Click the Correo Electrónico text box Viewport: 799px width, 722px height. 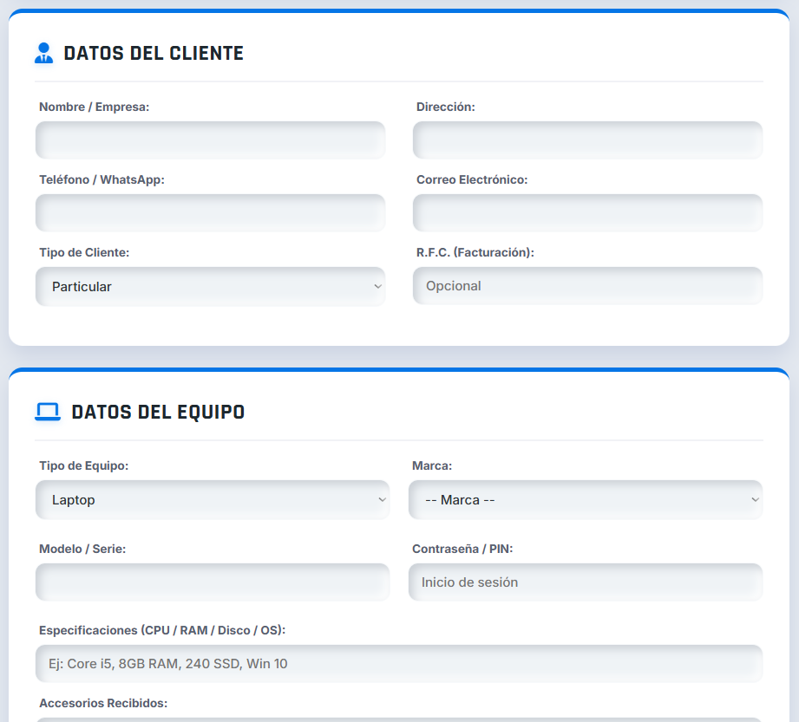(587, 213)
